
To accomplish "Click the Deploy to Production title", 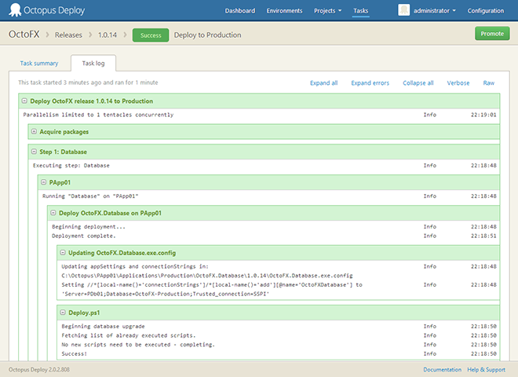I will 207,35.
